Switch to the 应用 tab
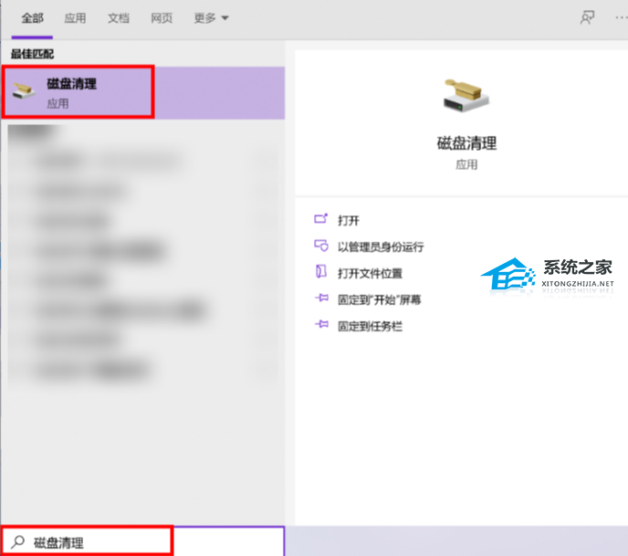Image resolution: width=628 pixels, height=556 pixels. [x=75, y=18]
